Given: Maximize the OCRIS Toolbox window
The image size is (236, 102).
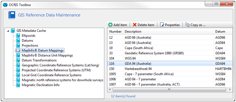Looking at the screenshot, I should [216, 4].
